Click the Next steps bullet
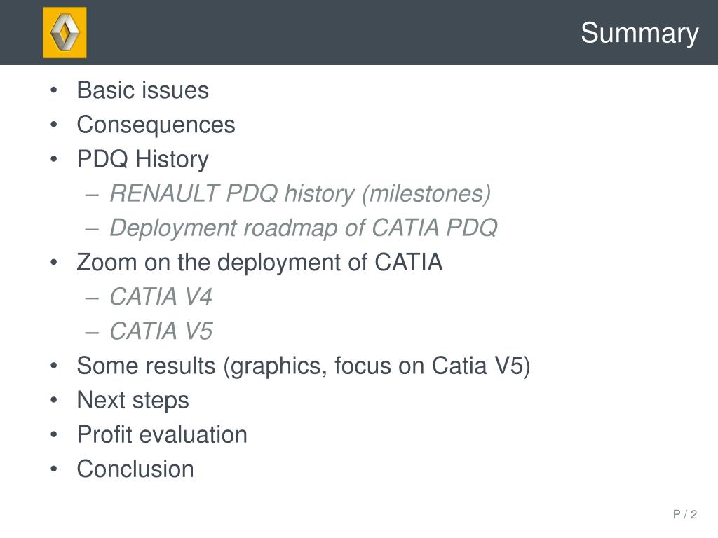Screen dimensions: 718x538 (x=133, y=400)
